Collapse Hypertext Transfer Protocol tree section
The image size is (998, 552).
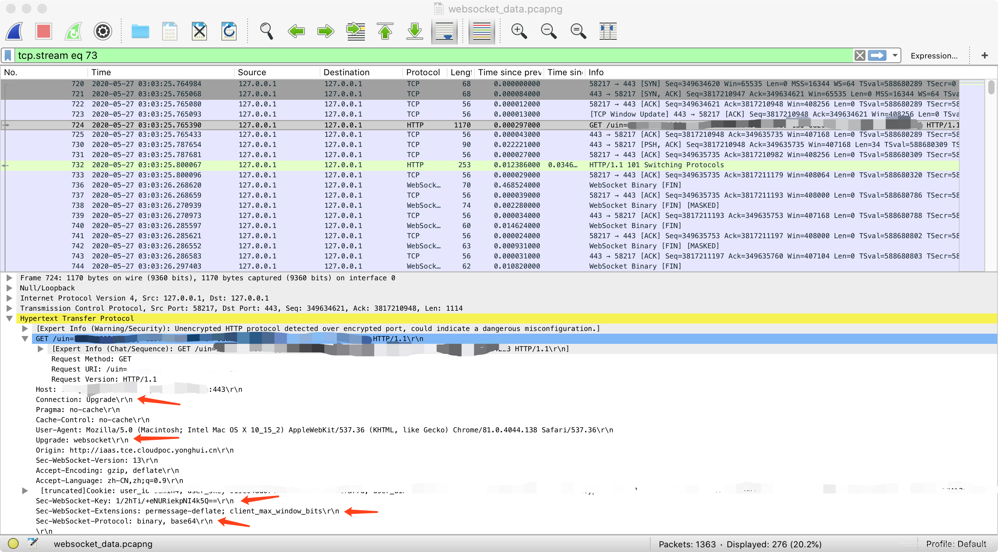point(9,318)
